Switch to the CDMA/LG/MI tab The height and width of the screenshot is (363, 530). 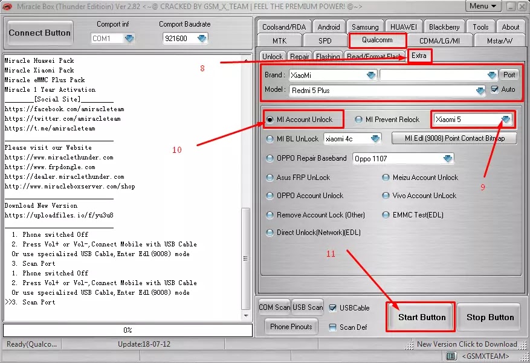(x=439, y=41)
